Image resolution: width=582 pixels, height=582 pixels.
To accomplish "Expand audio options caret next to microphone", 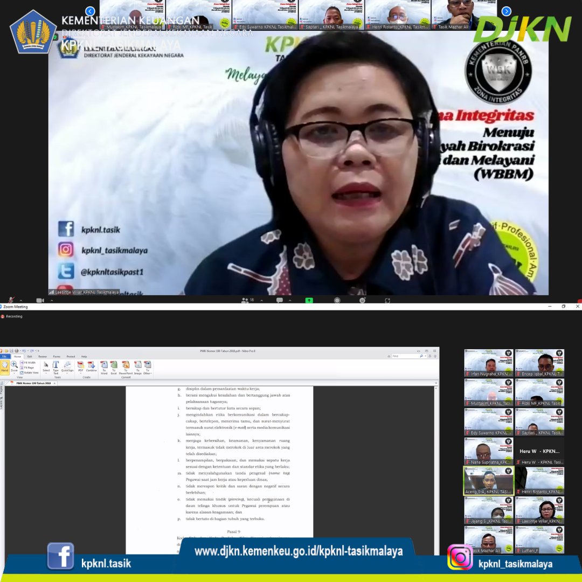I will 21,300.
